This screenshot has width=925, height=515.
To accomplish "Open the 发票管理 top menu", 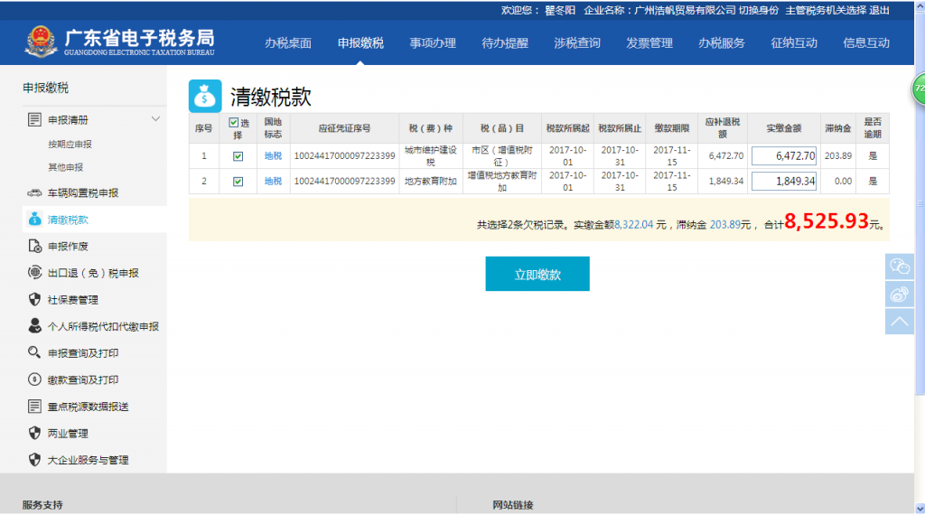I will click(649, 43).
